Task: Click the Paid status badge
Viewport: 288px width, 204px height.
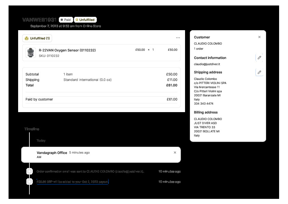Action: 65,20
